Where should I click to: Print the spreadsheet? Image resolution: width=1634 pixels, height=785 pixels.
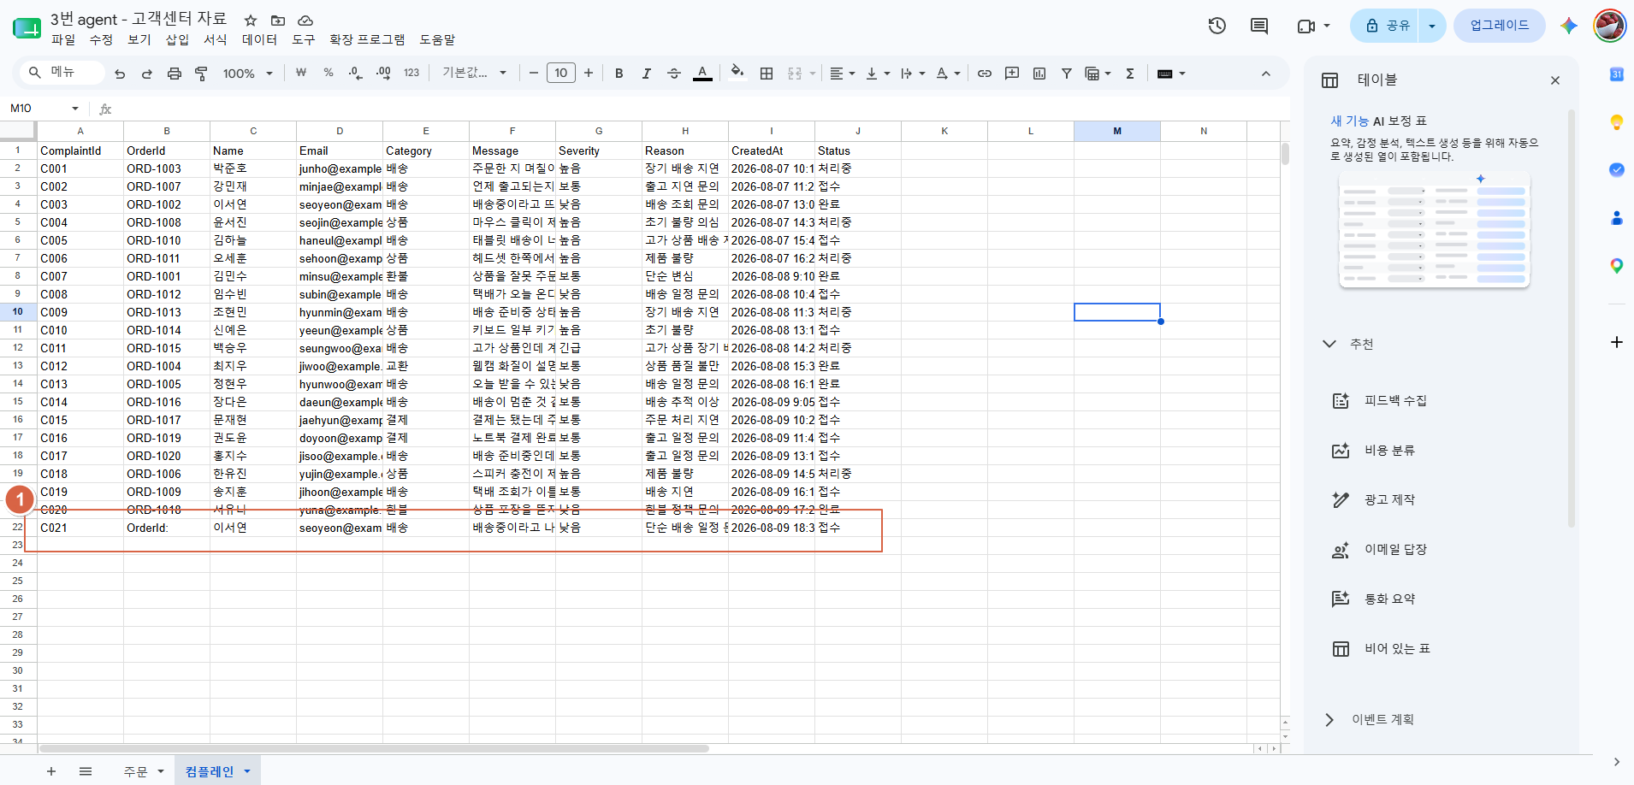pos(175,74)
